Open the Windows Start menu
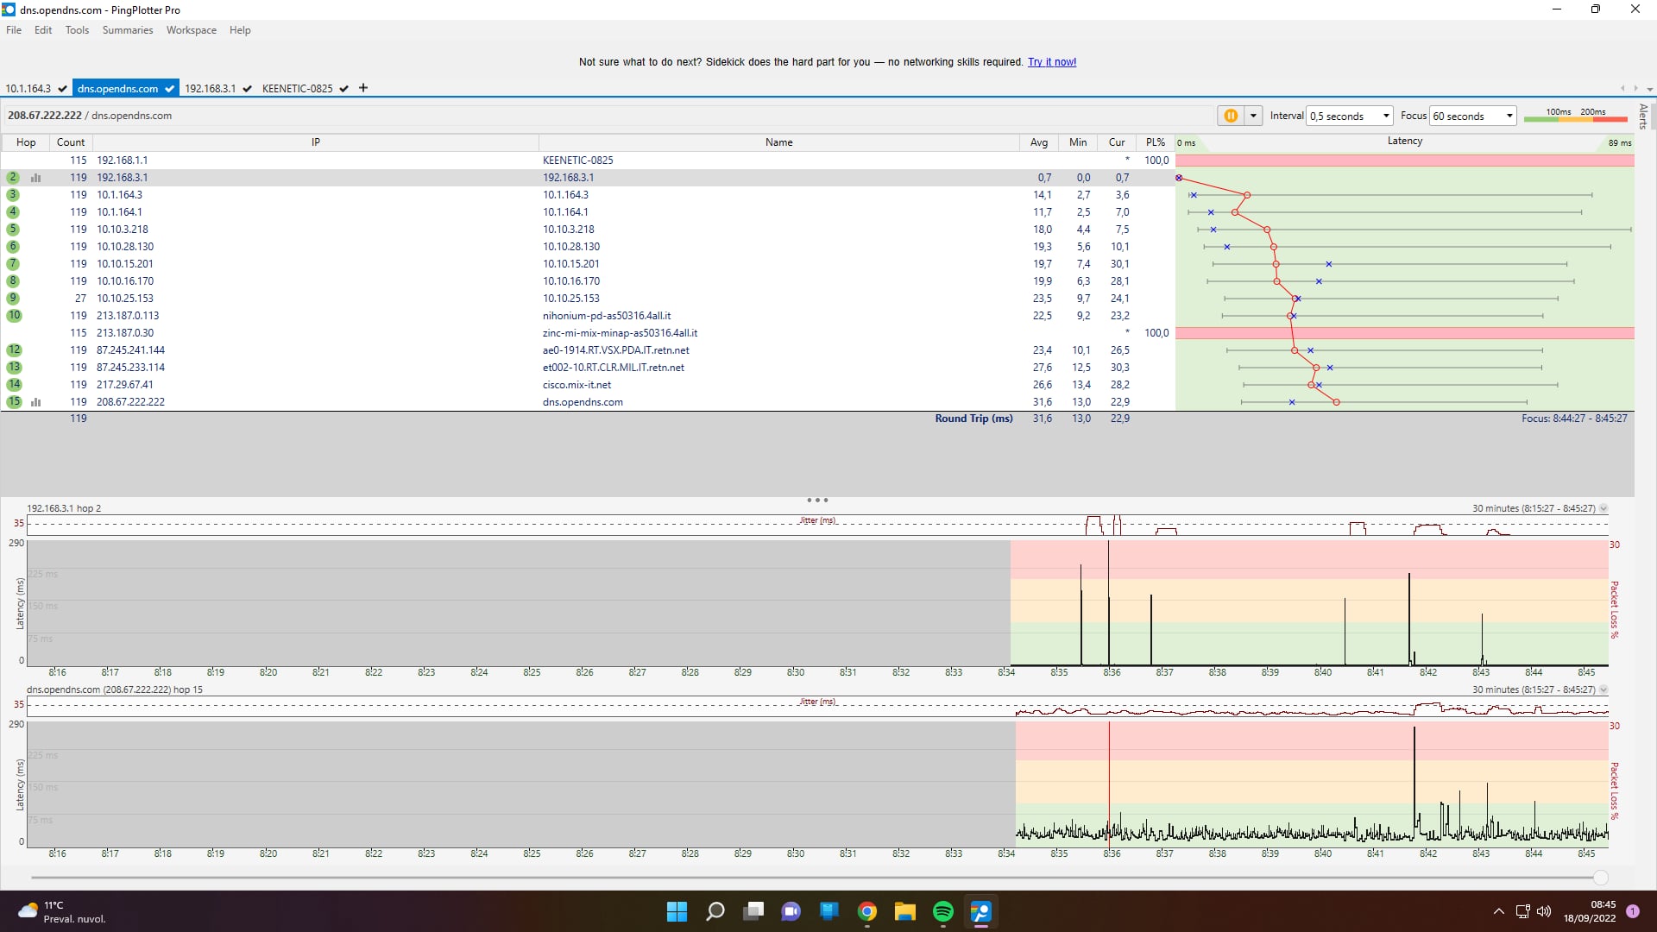The width and height of the screenshot is (1657, 932). [x=677, y=911]
